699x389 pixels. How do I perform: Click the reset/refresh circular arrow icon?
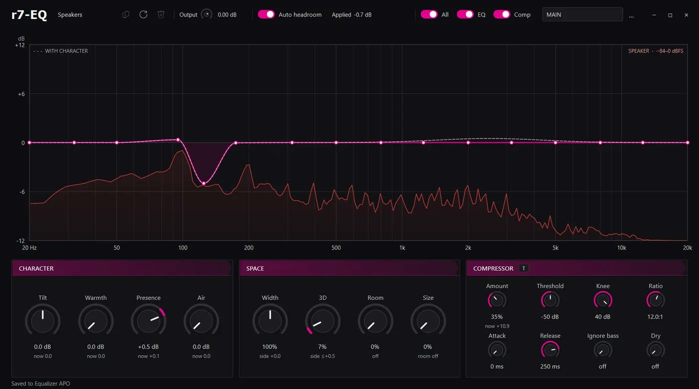143,14
